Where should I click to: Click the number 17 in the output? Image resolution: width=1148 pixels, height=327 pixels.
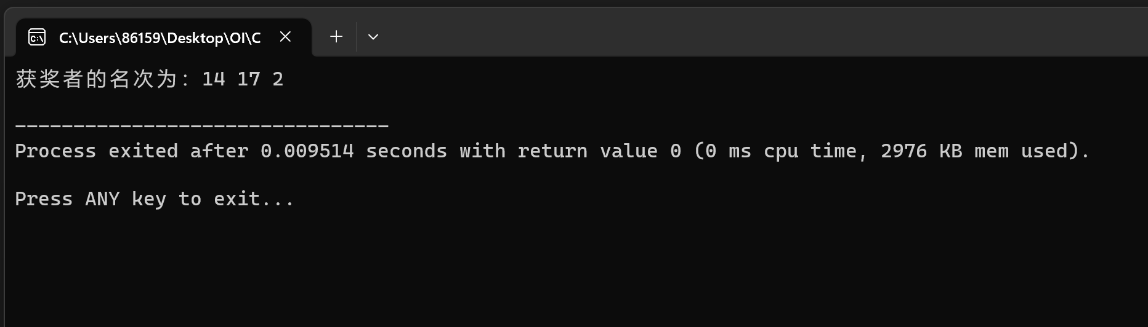[248, 79]
